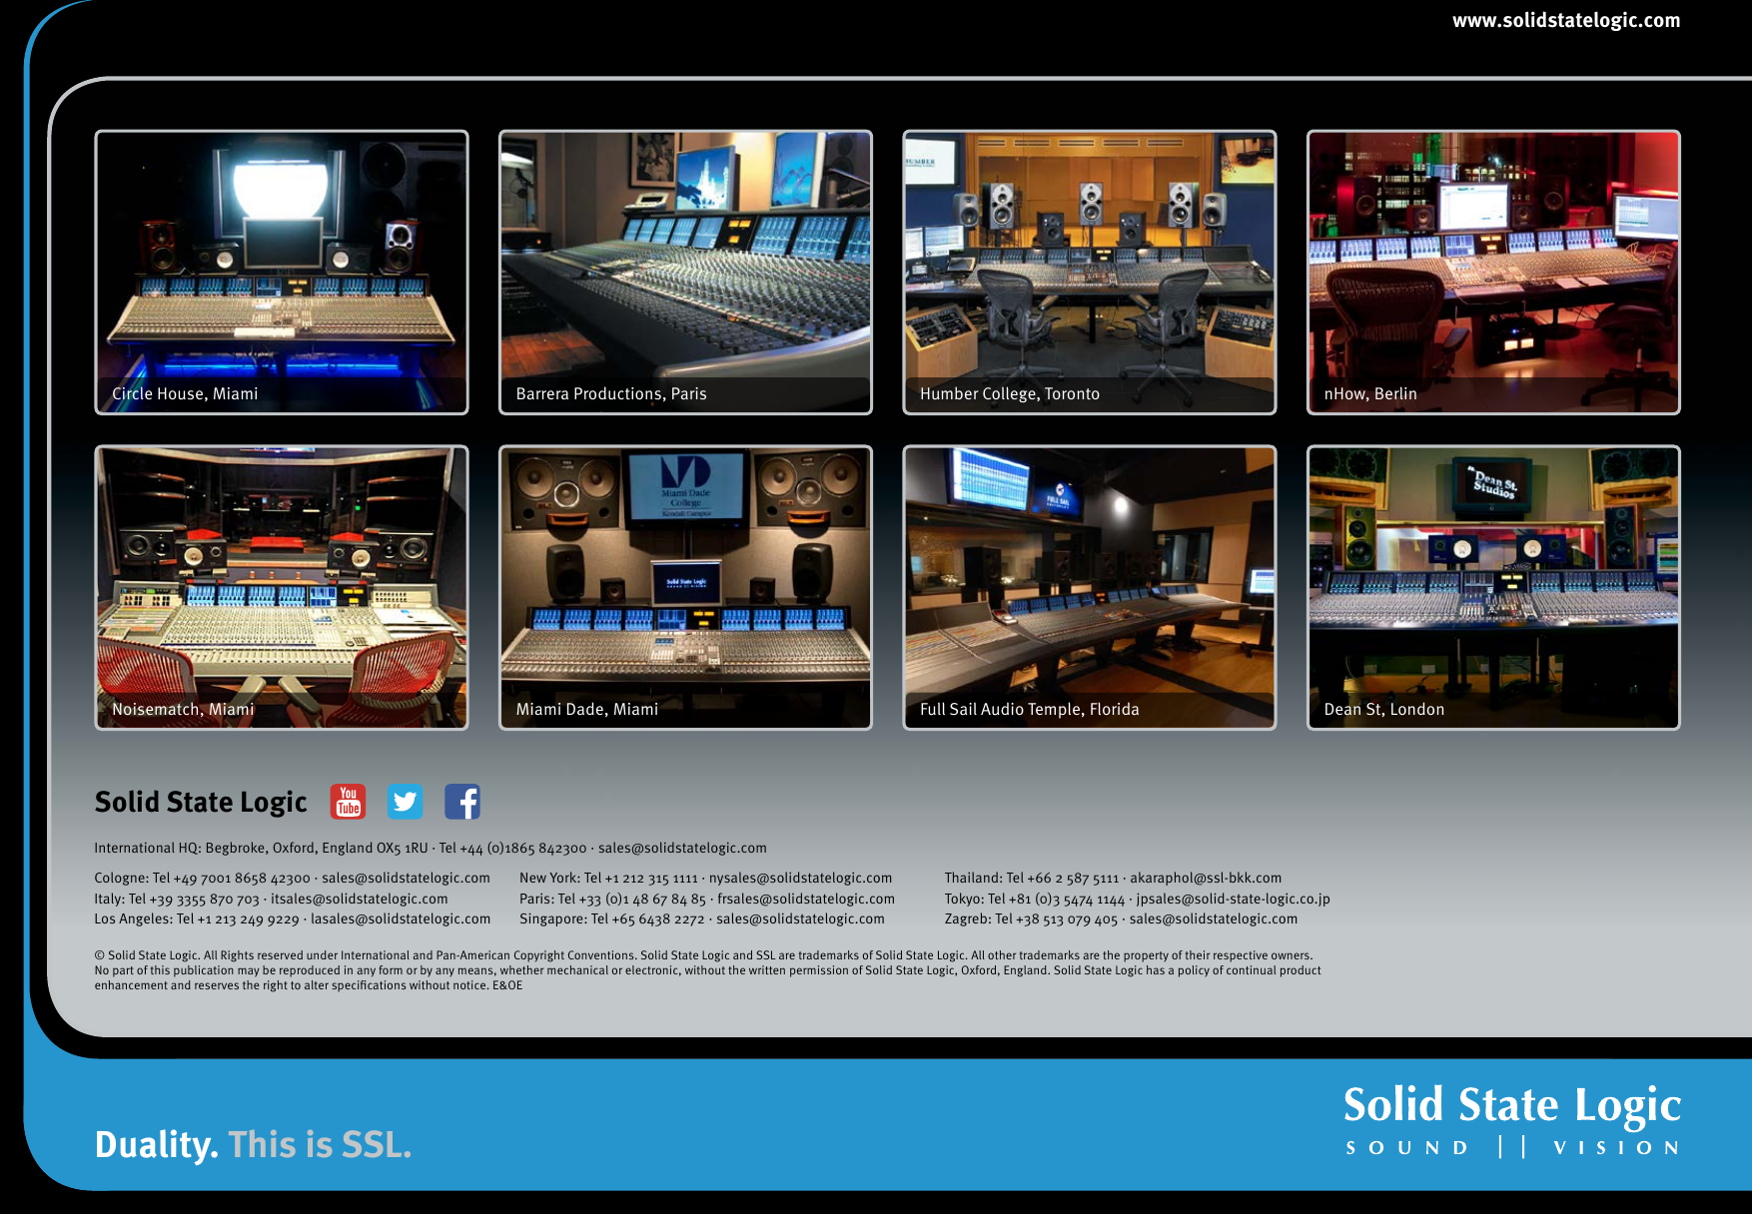This screenshot has height=1215, width=1752.
Task: Click the Cologne sales@solidstatelogic.com email
Action: pyautogui.click(x=406, y=878)
